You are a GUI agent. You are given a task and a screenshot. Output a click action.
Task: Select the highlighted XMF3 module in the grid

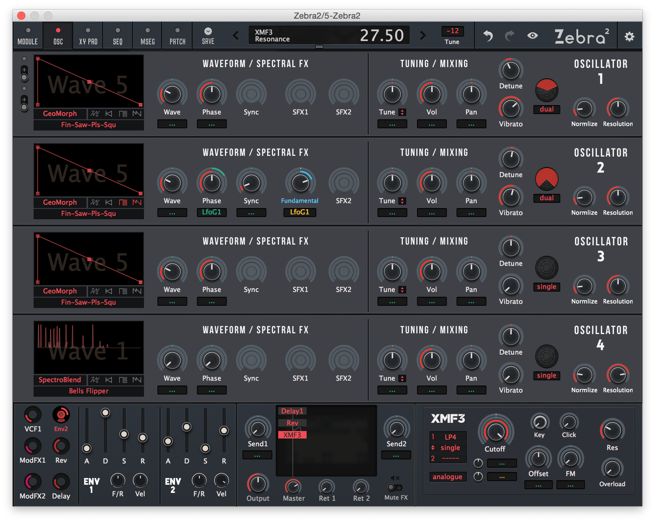tap(292, 435)
